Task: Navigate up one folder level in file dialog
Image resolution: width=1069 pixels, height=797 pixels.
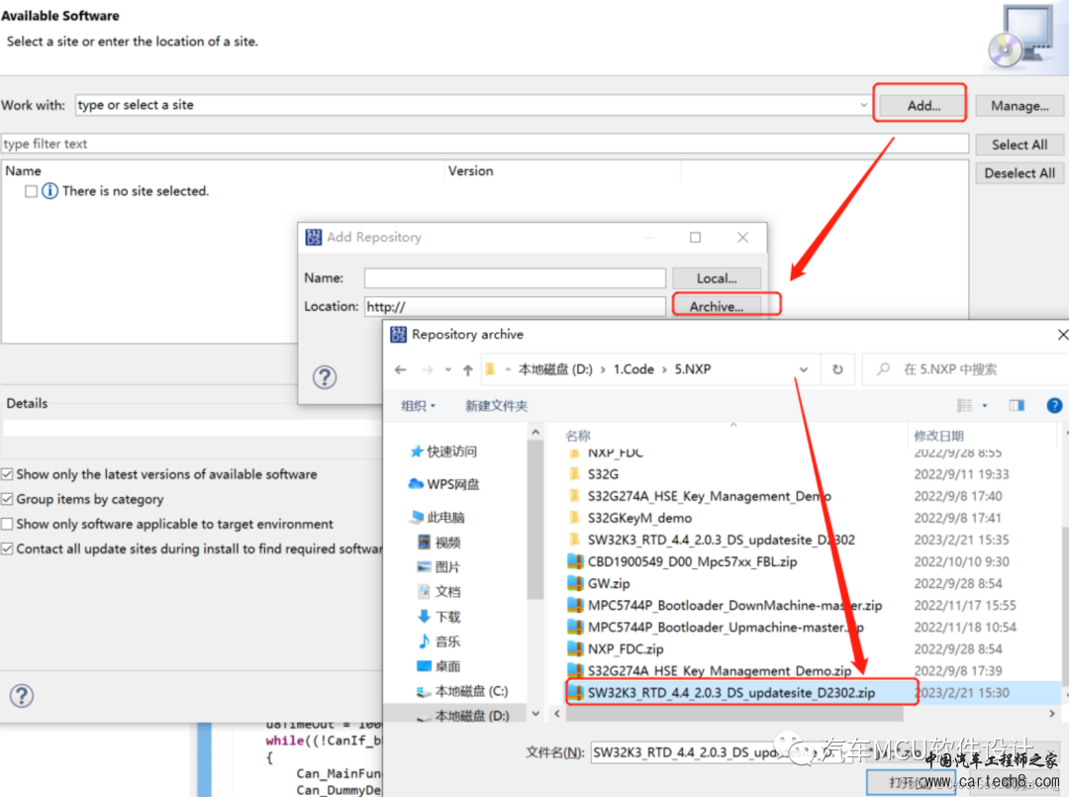Action: (467, 369)
